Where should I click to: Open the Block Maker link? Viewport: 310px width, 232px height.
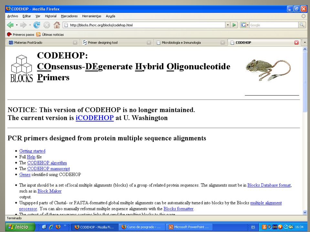(49, 191)
